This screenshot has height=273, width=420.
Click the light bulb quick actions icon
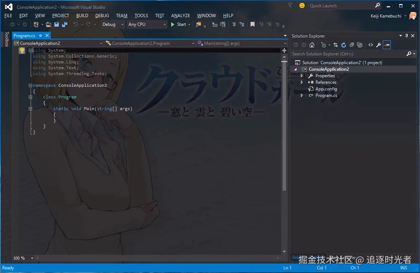pos(22,50)
